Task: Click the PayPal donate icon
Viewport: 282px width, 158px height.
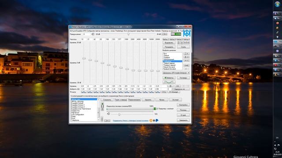Action: (157, 121)
